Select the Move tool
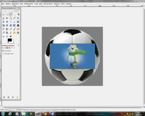Image resolution: width=145 pixels, height=116 pixels. click(7, 22)
